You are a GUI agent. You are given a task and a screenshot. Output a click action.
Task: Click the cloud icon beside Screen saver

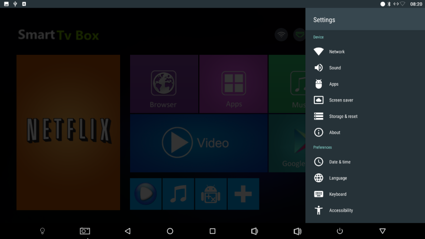(x=318, y=100)
